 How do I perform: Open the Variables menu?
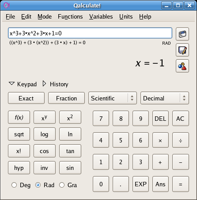tap(101, 16)
